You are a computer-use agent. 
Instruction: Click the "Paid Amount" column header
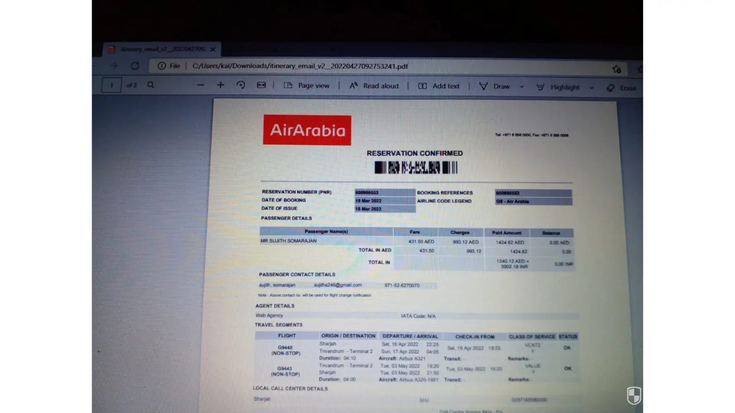click(507, 233)
